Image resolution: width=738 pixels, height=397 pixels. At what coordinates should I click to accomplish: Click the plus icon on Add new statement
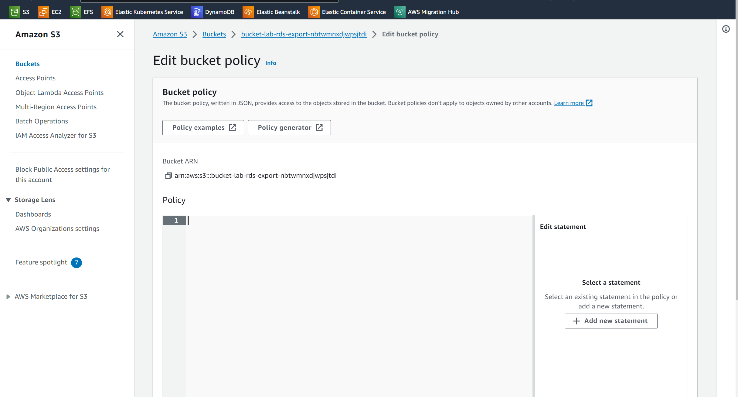576,321
